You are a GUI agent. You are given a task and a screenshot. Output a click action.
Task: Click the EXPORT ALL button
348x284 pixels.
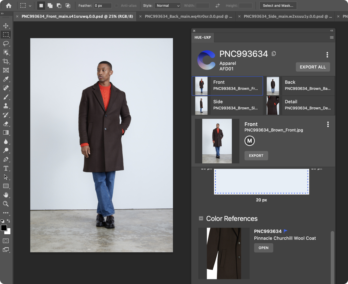coord(313,67)
